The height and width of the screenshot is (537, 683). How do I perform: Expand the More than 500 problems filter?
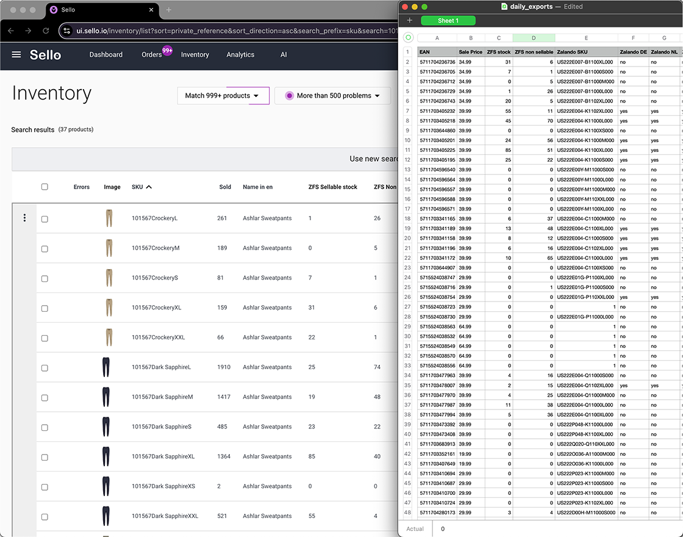pos(332,96)
